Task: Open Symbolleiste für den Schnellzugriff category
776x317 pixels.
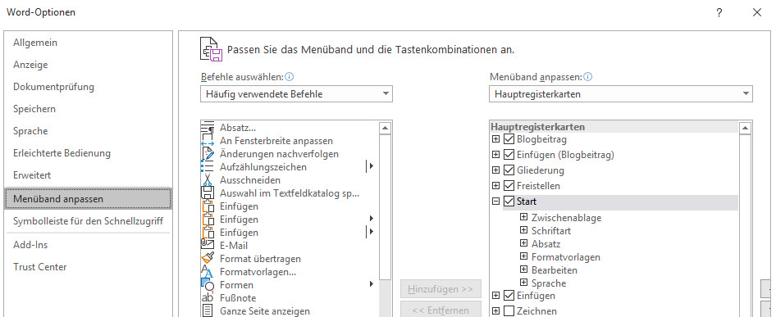Action: (88, 221)
